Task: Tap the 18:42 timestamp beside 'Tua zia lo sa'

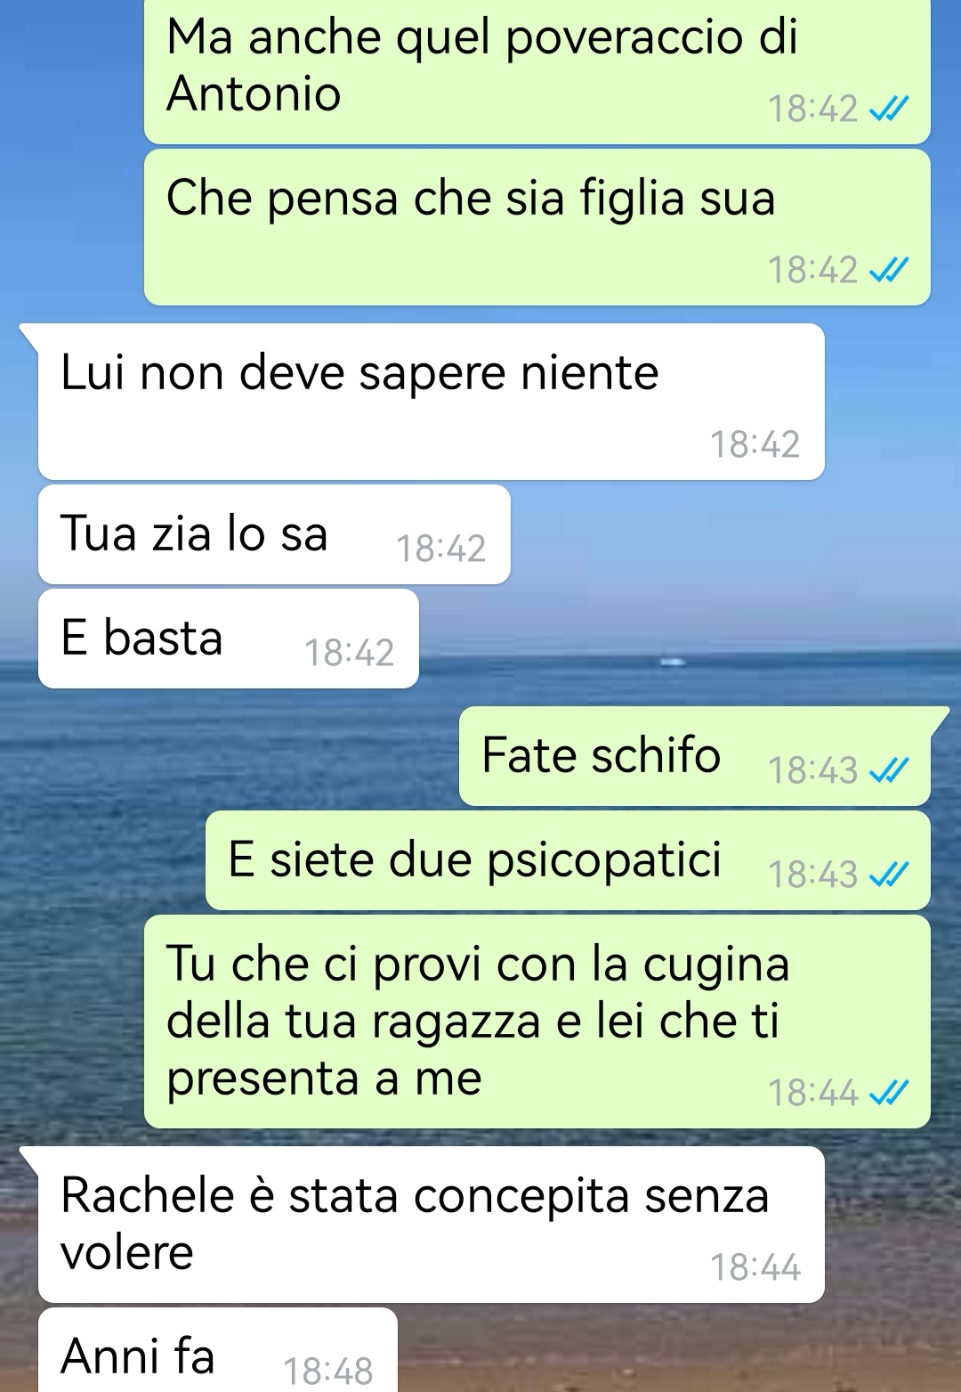Action: click(x=440, y=549)
